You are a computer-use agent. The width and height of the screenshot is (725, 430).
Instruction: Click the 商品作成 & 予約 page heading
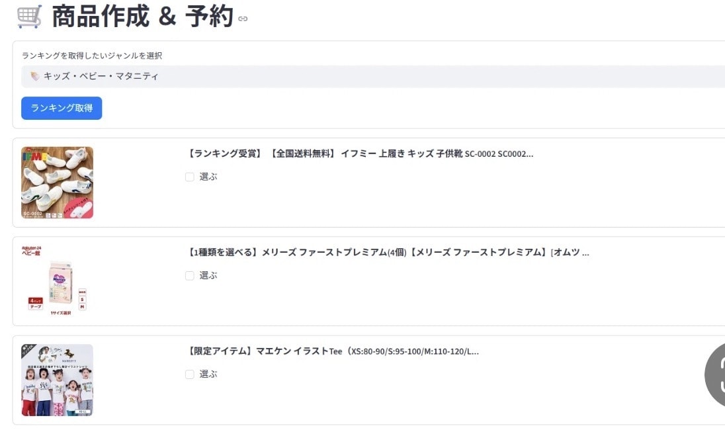(142, 17)
